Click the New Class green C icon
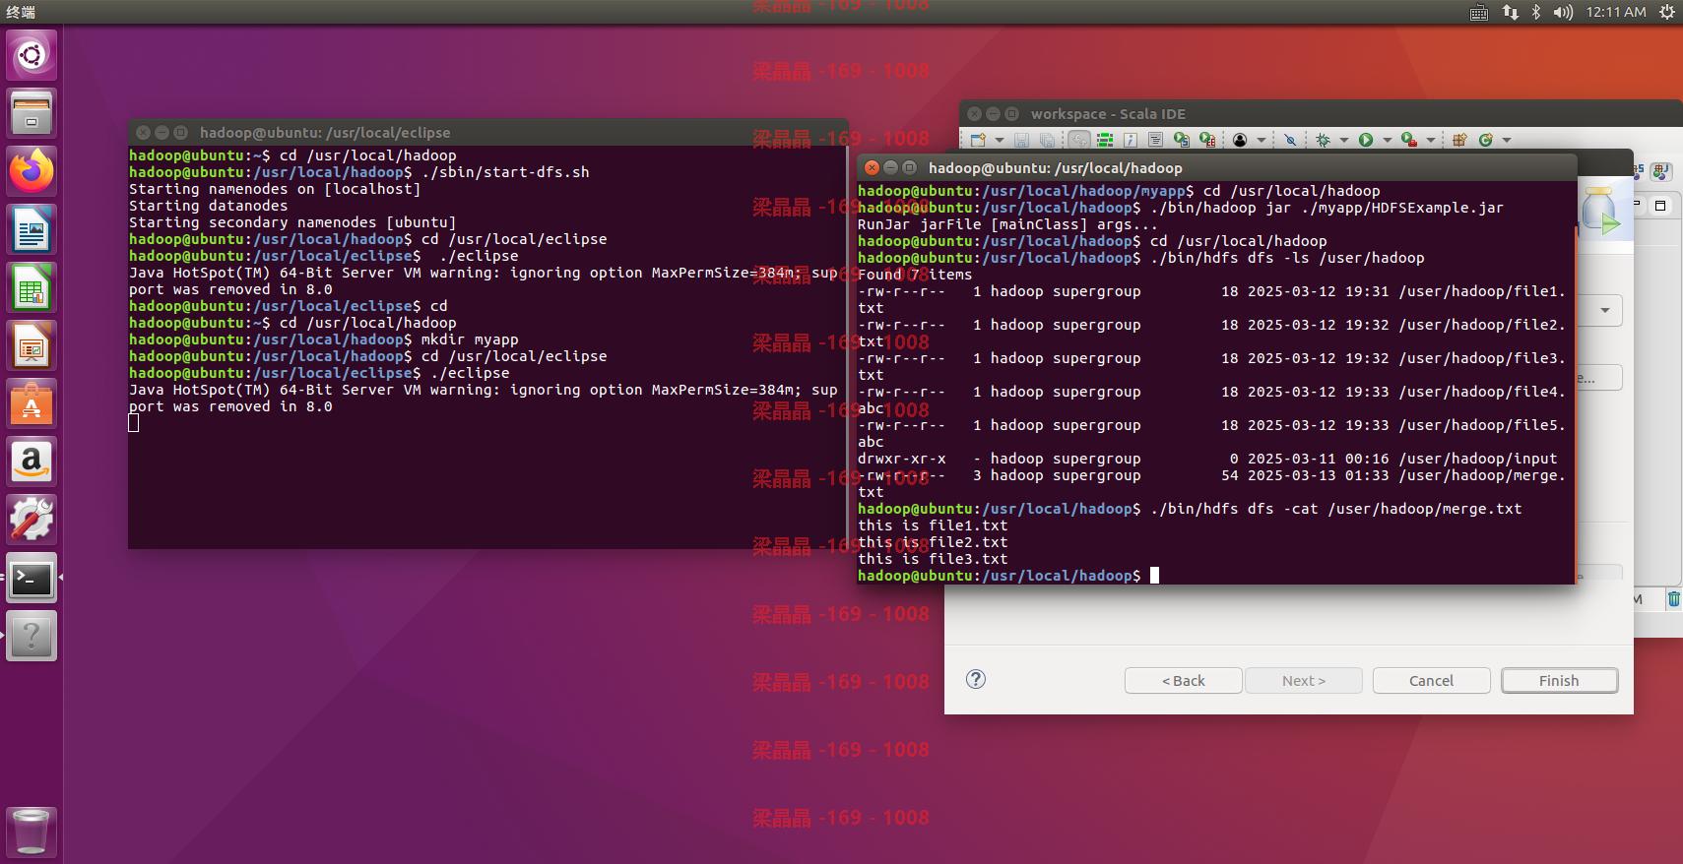Screen dimensions: 1683x864 pyautogui.click(x=1486, y=140)
